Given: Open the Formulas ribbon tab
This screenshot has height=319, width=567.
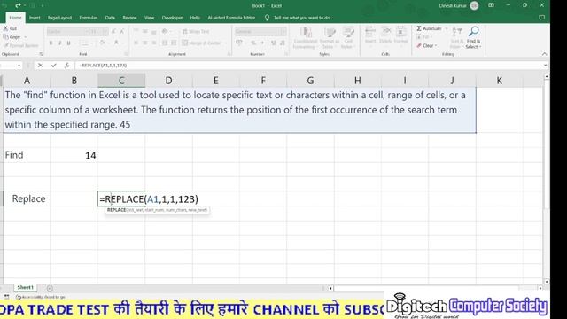Looking at the screenshot, I should point(89,18).
